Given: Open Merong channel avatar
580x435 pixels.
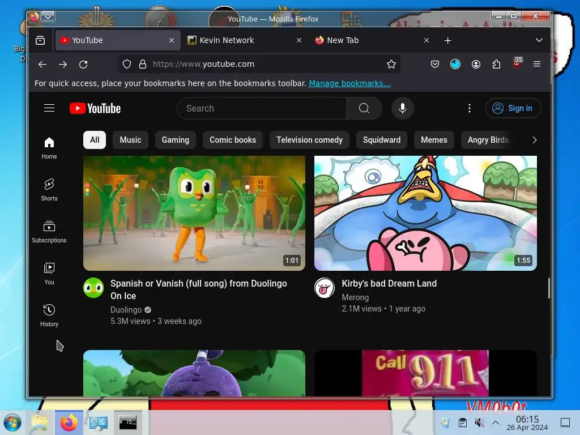Looking at the screenshot, I should (325, 288).
